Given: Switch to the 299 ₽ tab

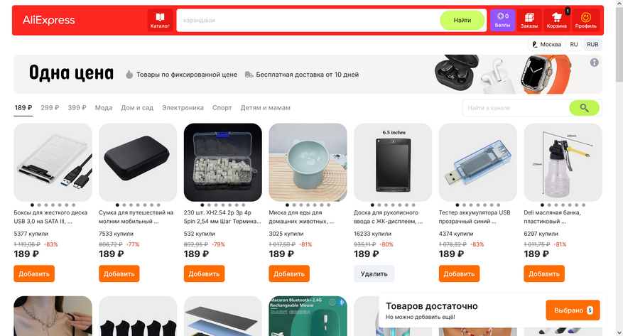Looking at the screenshot, I should pos(50,108).
